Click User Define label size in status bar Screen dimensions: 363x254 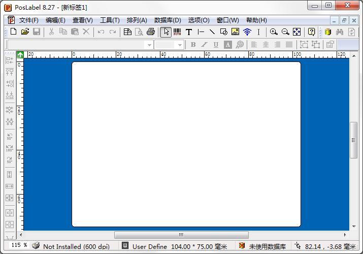click(180, 246)
